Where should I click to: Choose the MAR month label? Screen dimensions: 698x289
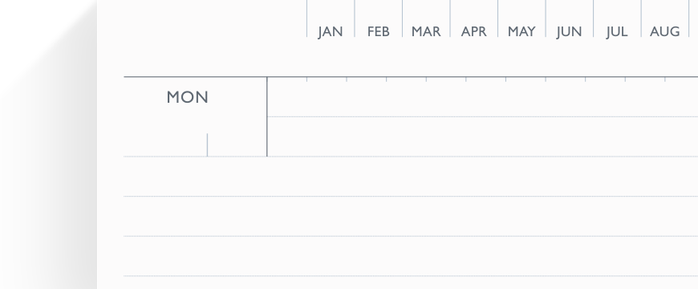pos(426,31)
